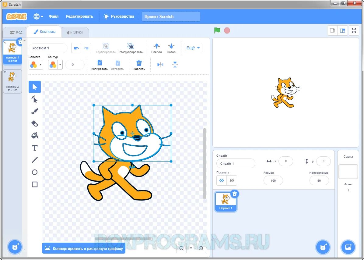Image resolution: width=364 pixels, height=260 pixels.
Task: Switch to the large stage layout
Action: pyautogui.click(x=342, y=30)
